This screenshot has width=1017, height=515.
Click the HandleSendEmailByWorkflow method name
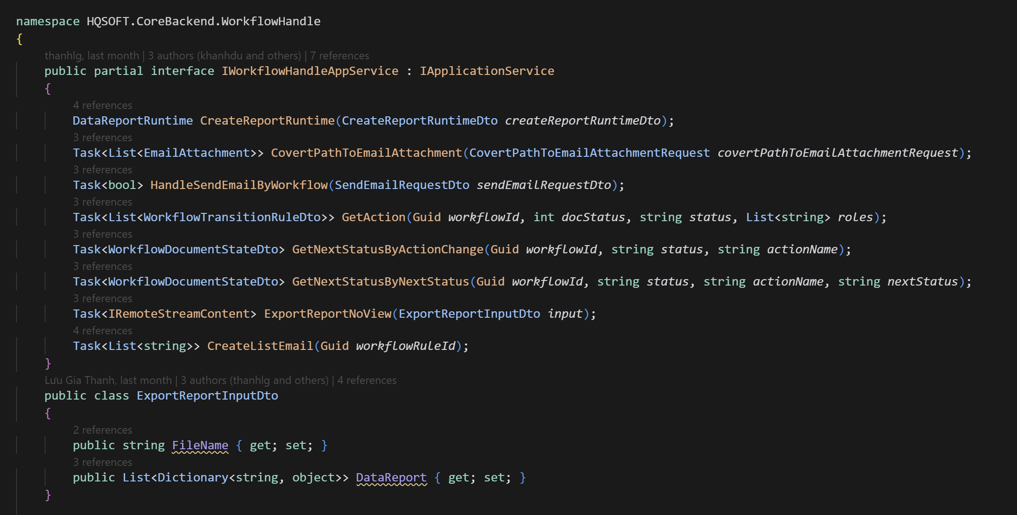239,185
